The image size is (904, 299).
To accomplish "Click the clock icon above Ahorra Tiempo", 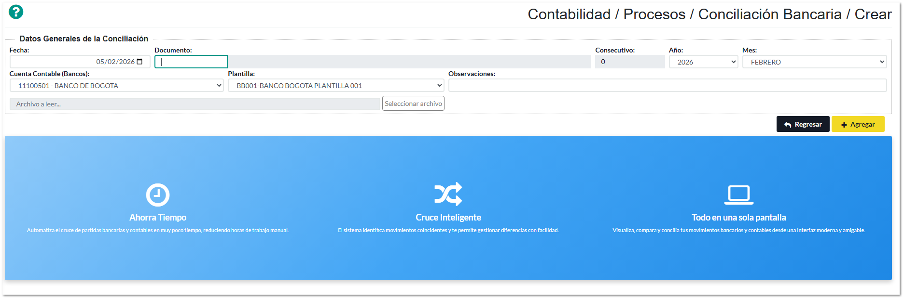I will pos(158,195).
